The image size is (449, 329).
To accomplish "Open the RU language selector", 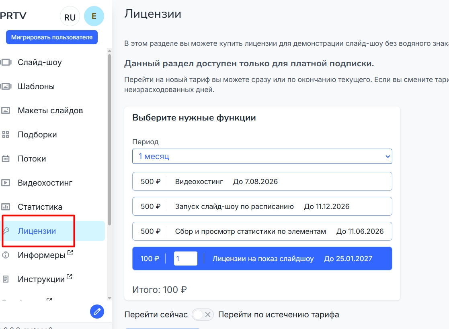I will (70, 17).
